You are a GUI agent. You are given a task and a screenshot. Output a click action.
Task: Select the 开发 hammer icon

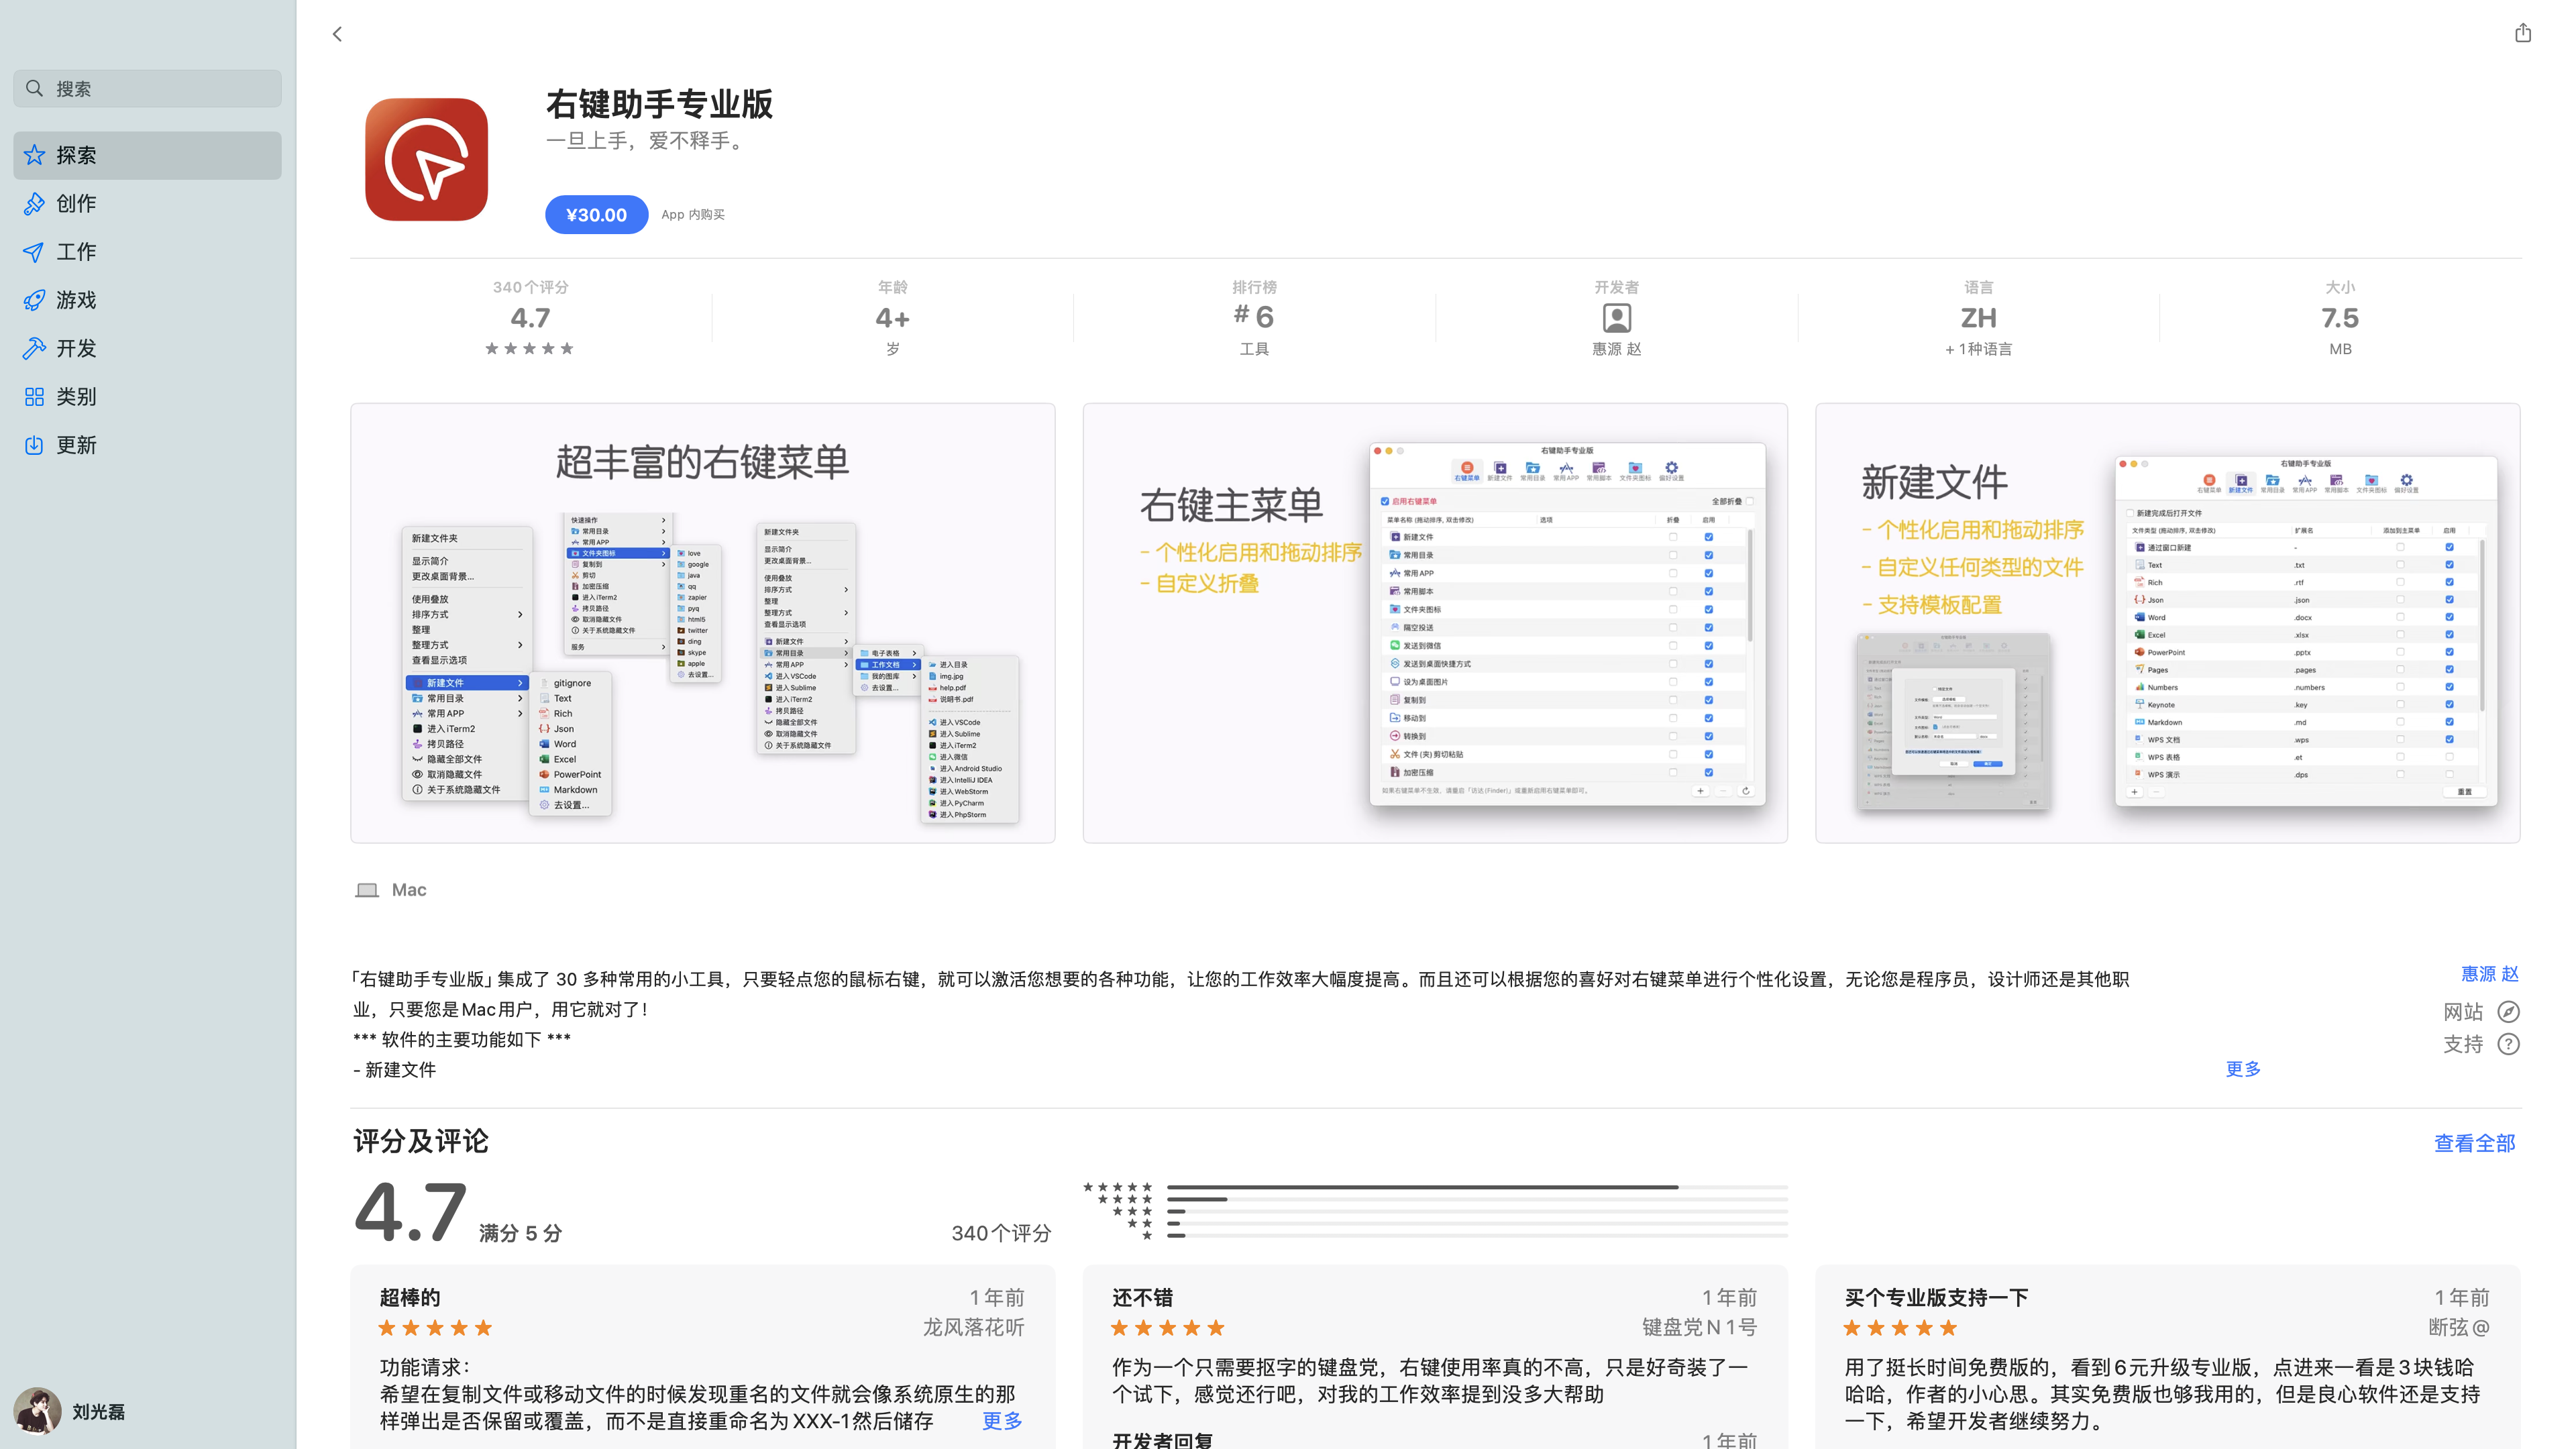tap(34, 348)
